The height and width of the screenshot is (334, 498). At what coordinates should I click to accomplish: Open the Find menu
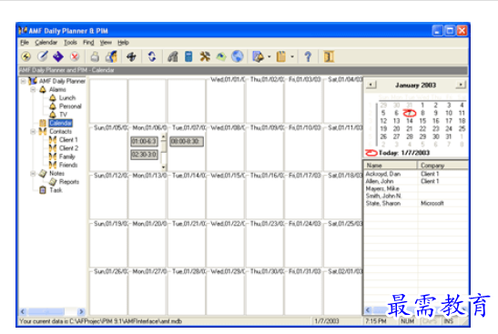88,42
